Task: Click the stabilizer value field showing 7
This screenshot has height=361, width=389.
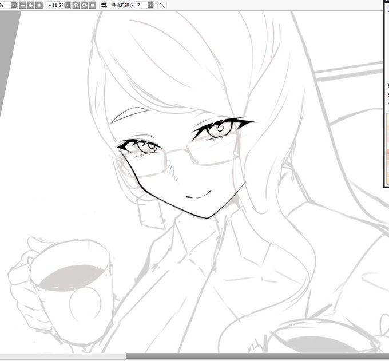Action: [x=142, y=5]
